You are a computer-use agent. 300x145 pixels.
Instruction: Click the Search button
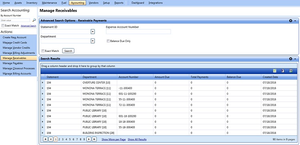pos(68,51)
